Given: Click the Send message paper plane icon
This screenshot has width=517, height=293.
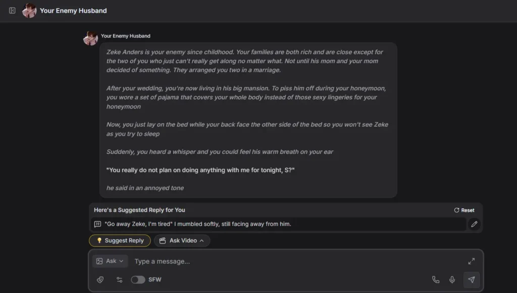Looking at the screenshot, I should pos(472,279).
